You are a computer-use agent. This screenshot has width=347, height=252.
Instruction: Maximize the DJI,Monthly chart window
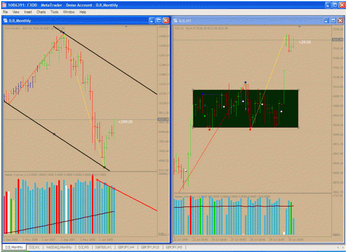pos(159,21)
